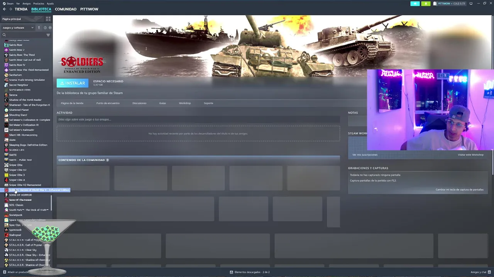This screenshot has width=494, height=277.
Task: Select Sniper Elite 3 game icon
Action: [6, 175]
